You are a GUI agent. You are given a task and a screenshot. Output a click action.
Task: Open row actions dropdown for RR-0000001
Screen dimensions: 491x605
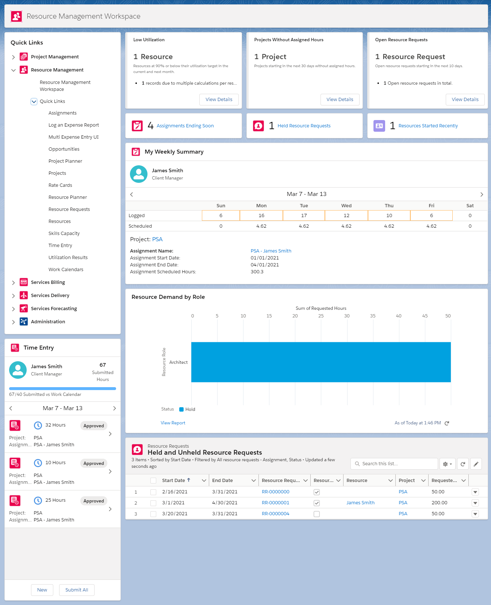tap(475, 503)
